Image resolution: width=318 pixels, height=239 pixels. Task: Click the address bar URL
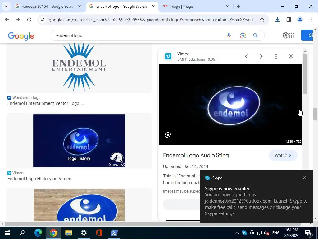point(152,20)
